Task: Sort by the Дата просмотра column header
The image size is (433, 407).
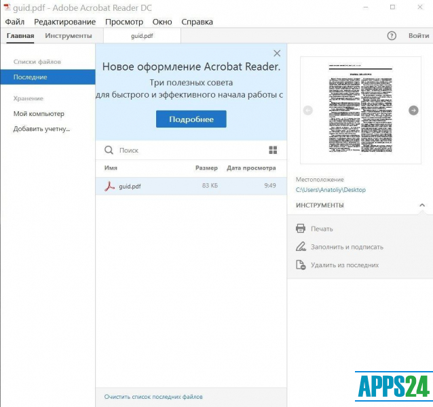Action: (251, 168)
